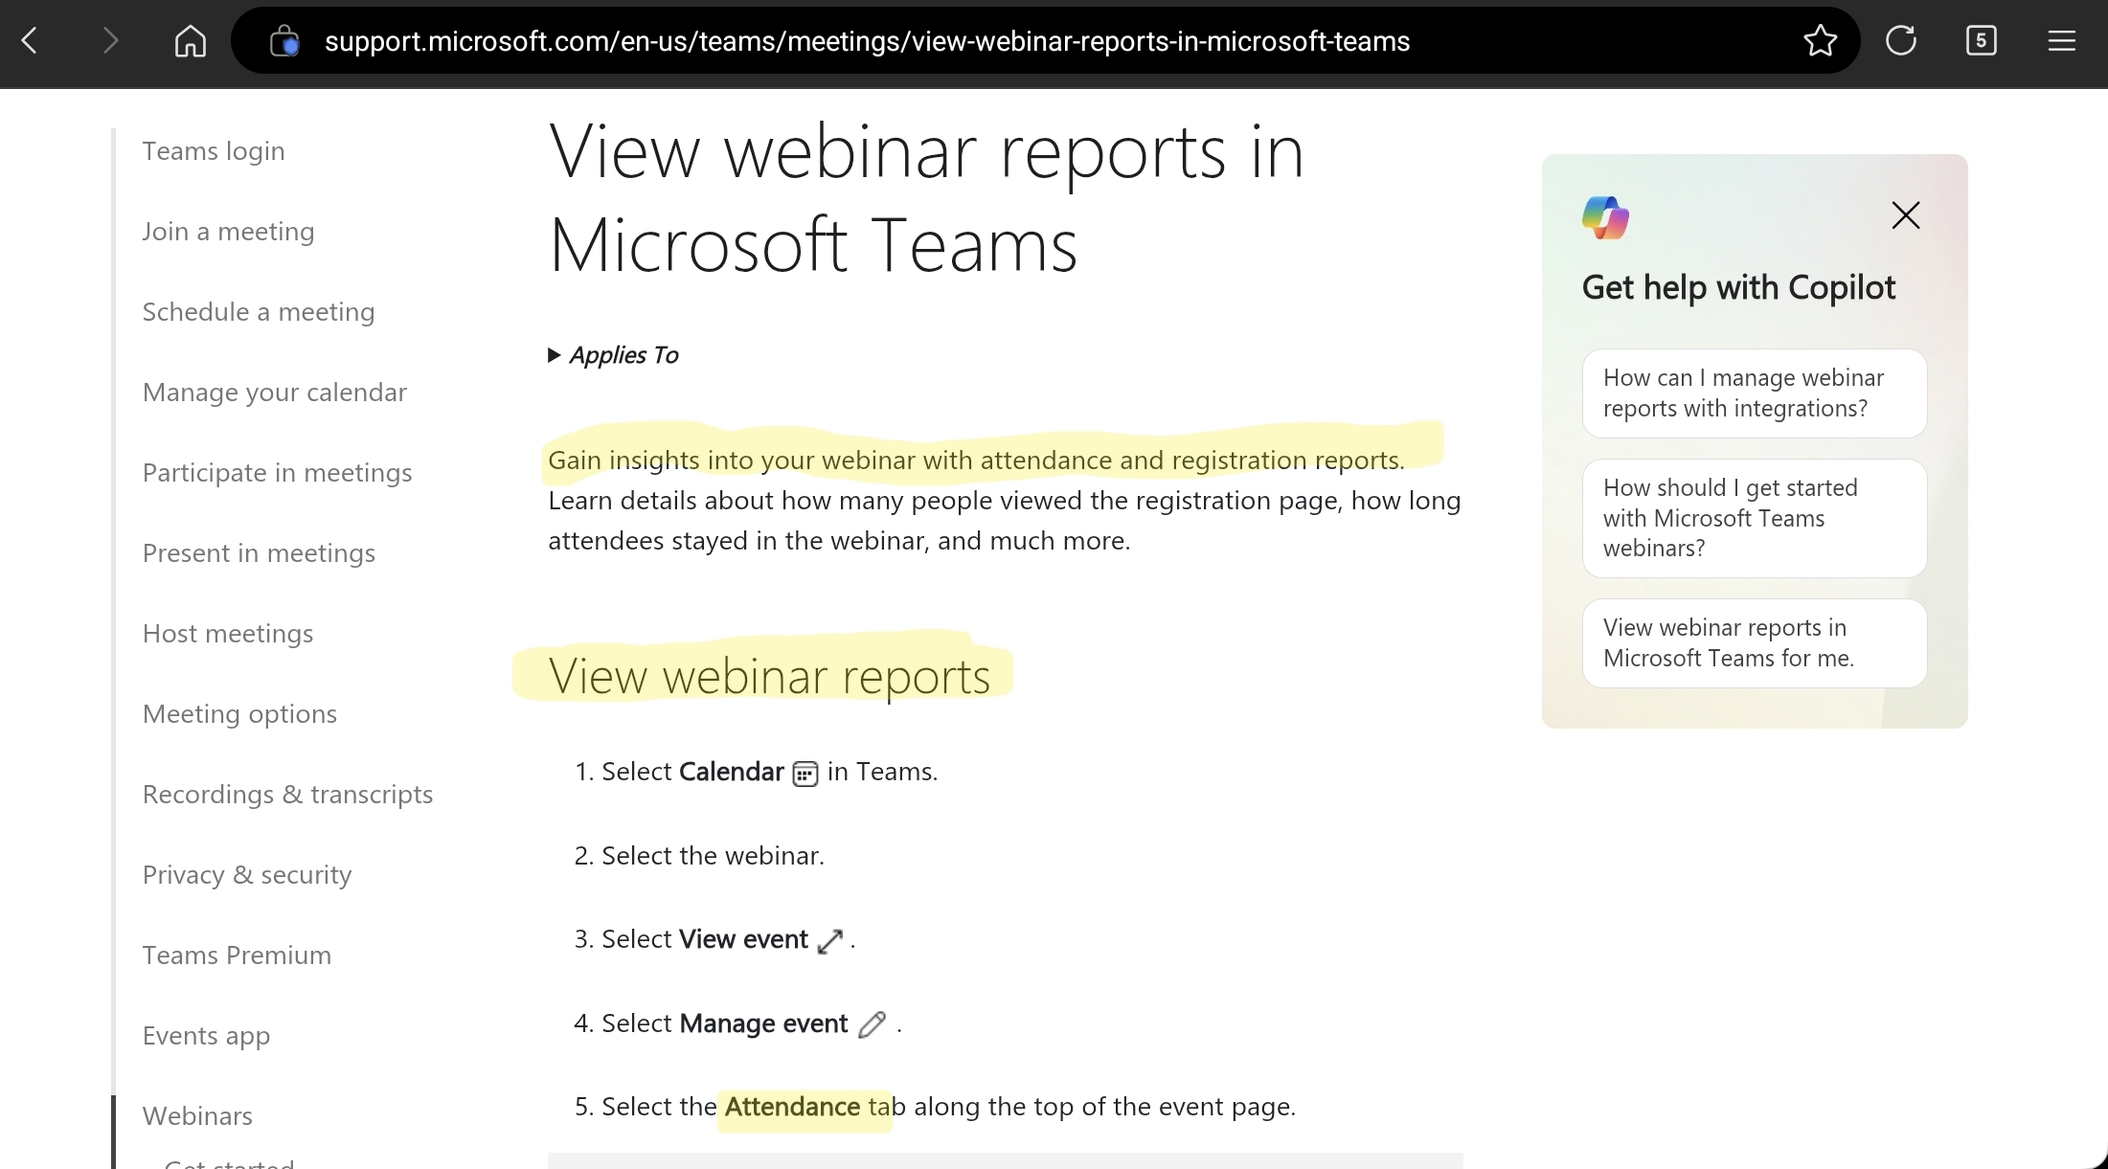Go to Teams Premium in sidebar
This screenshot has width=2108, height=1169.
click(x=237, y=955)
